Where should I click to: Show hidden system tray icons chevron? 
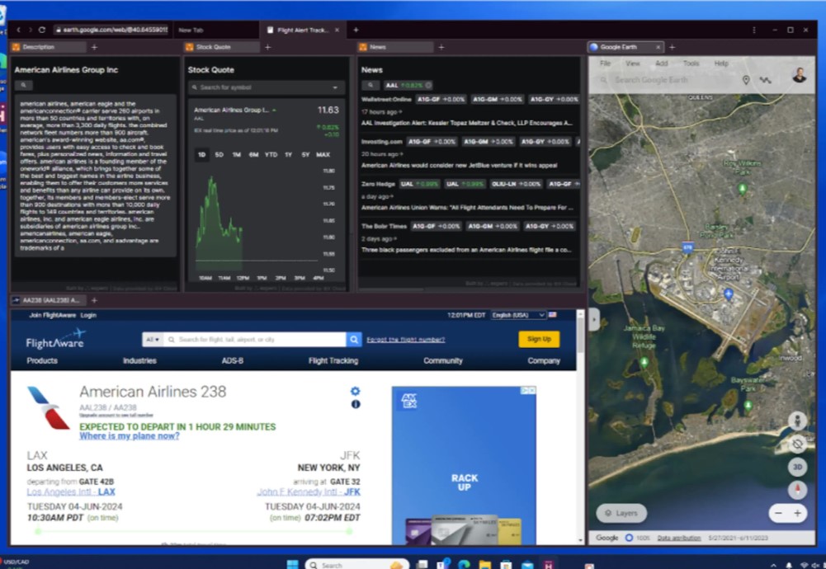pyautogui.click(x=773, y=565)
